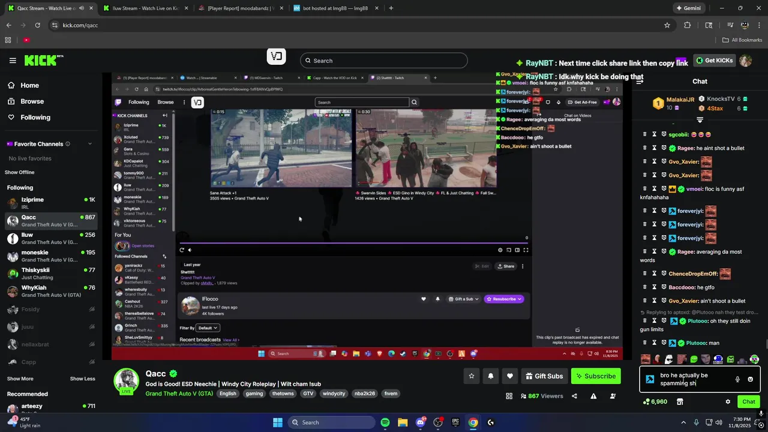Switch to Player Report moodabandz tab
768x432 pixels.
240,8
